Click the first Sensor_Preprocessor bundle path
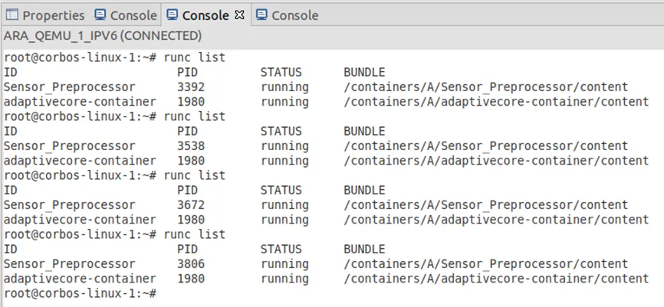The height and width of the screenshot is (307, 664). pos(485,87)
